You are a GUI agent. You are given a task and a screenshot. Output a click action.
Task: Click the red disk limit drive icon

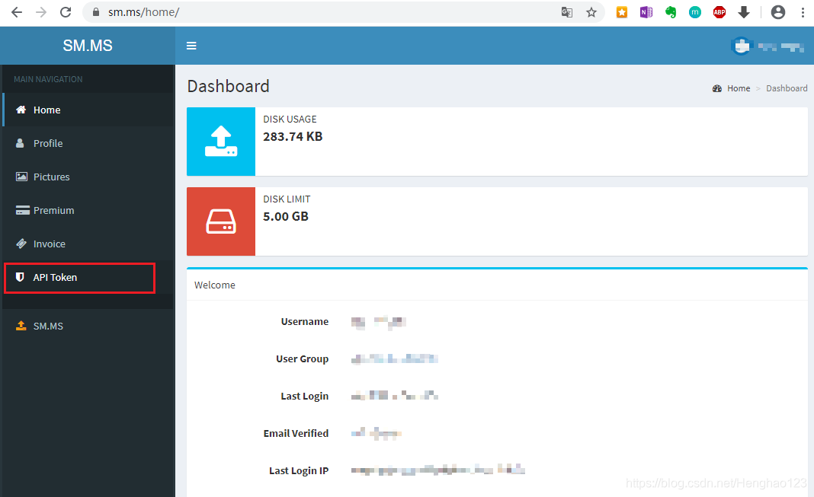(x=221, y=221)
